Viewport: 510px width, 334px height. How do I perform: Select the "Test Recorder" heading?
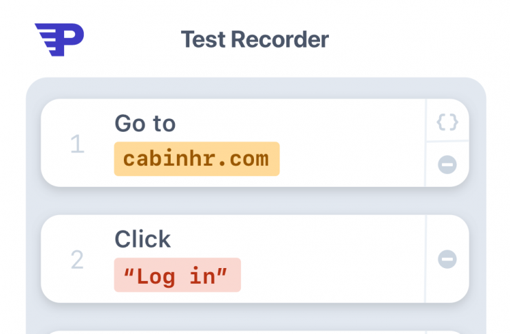coord(255,39)
